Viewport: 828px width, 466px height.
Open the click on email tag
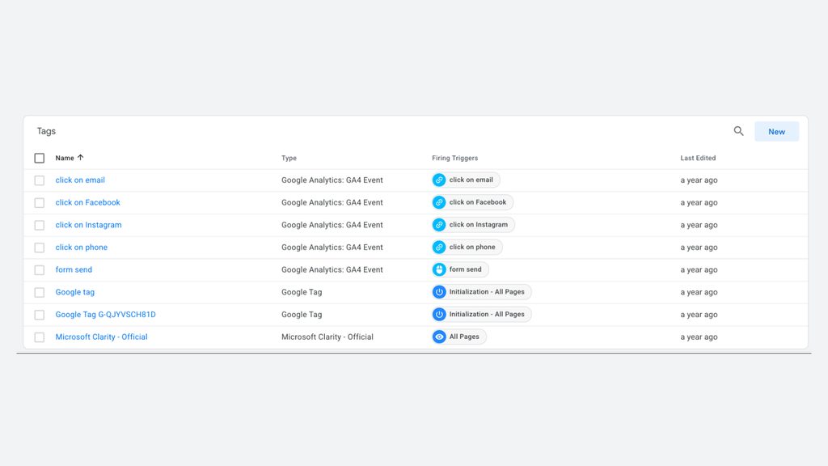[x=80, y=180]
